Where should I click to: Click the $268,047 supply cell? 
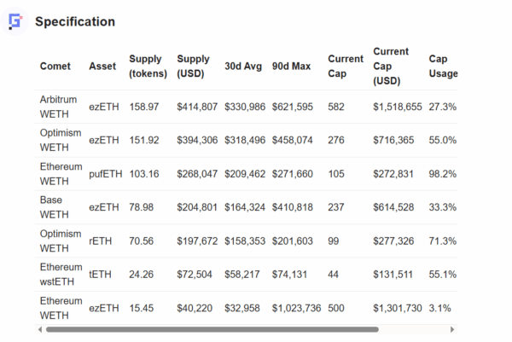coord(197,174)
